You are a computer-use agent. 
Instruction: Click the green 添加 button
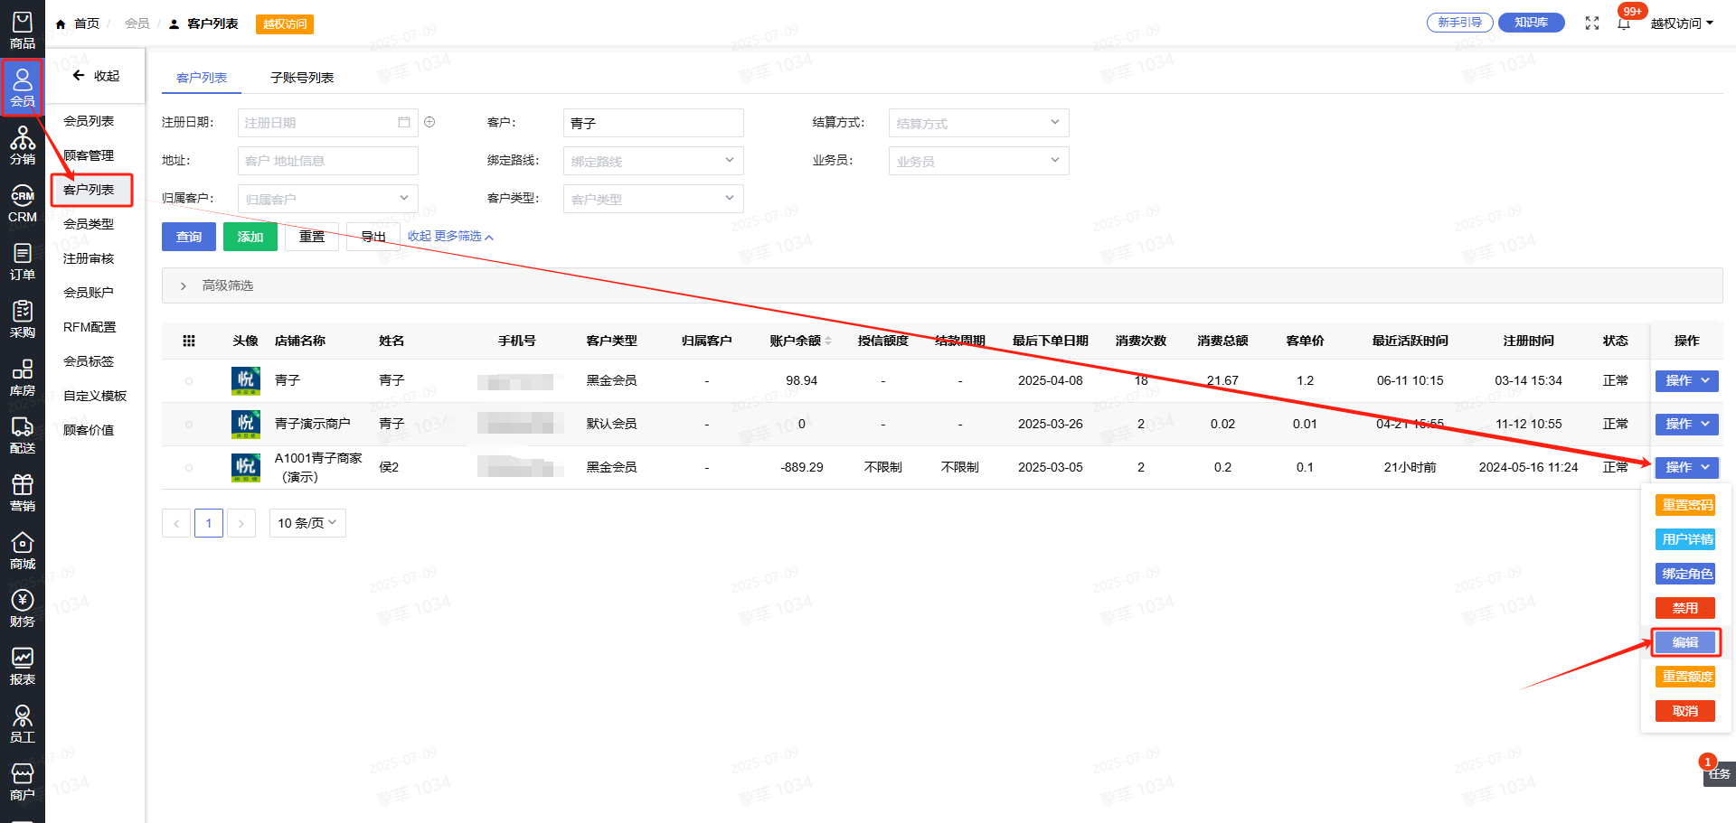coord(250,237)
